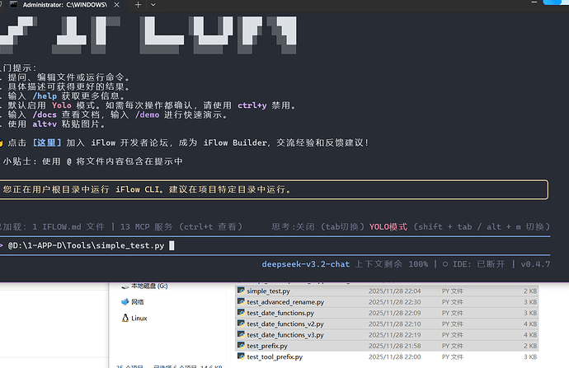Click the /demo command text
The height and width of the screenshot is (368, 569).
tap(147, 114)
